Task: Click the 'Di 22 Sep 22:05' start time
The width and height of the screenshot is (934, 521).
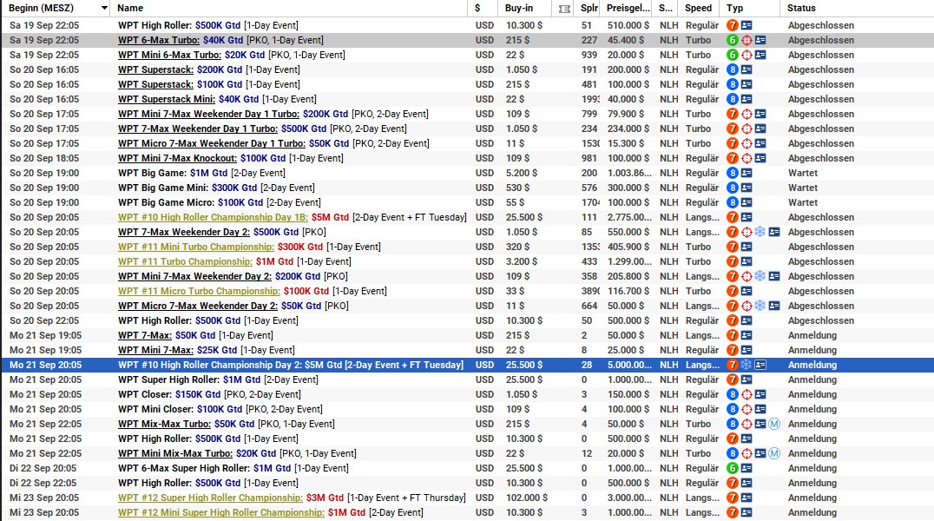Action: [x=43, y=483]
